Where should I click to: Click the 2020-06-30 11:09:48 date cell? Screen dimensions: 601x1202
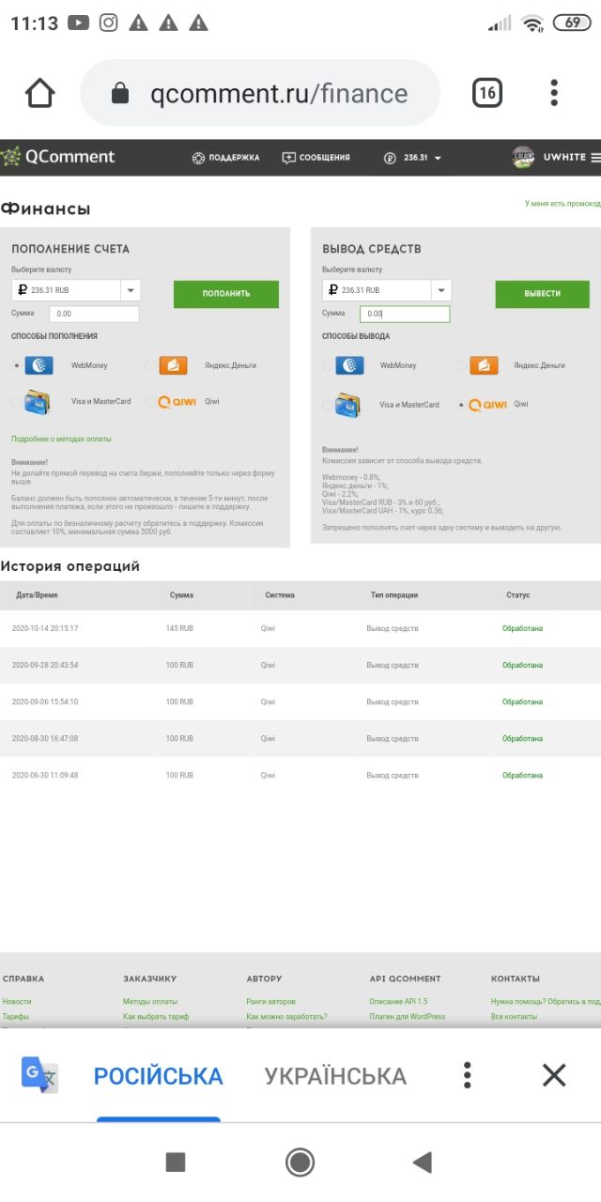tap(45, 776)
